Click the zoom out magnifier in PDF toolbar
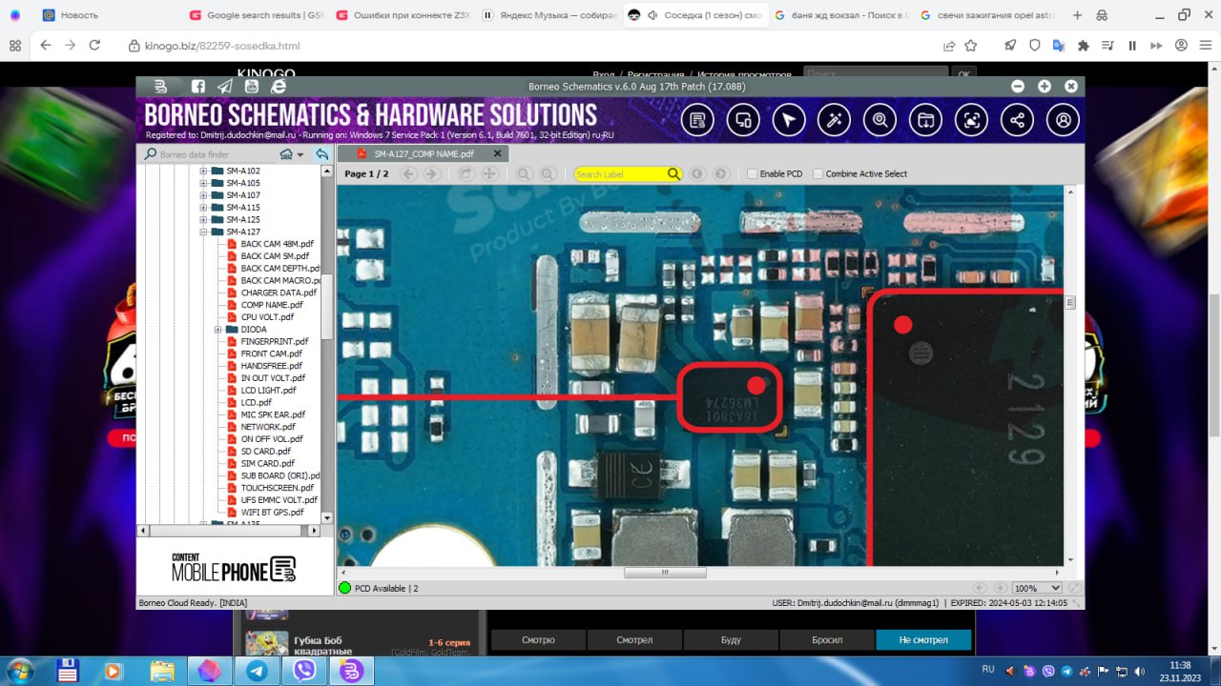The width and height of the screenshot is (1221, 686). (524, 174)
